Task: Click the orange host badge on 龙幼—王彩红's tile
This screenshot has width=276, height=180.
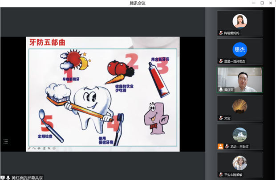Action: 220,146
